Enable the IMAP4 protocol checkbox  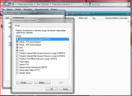(17, 56)
